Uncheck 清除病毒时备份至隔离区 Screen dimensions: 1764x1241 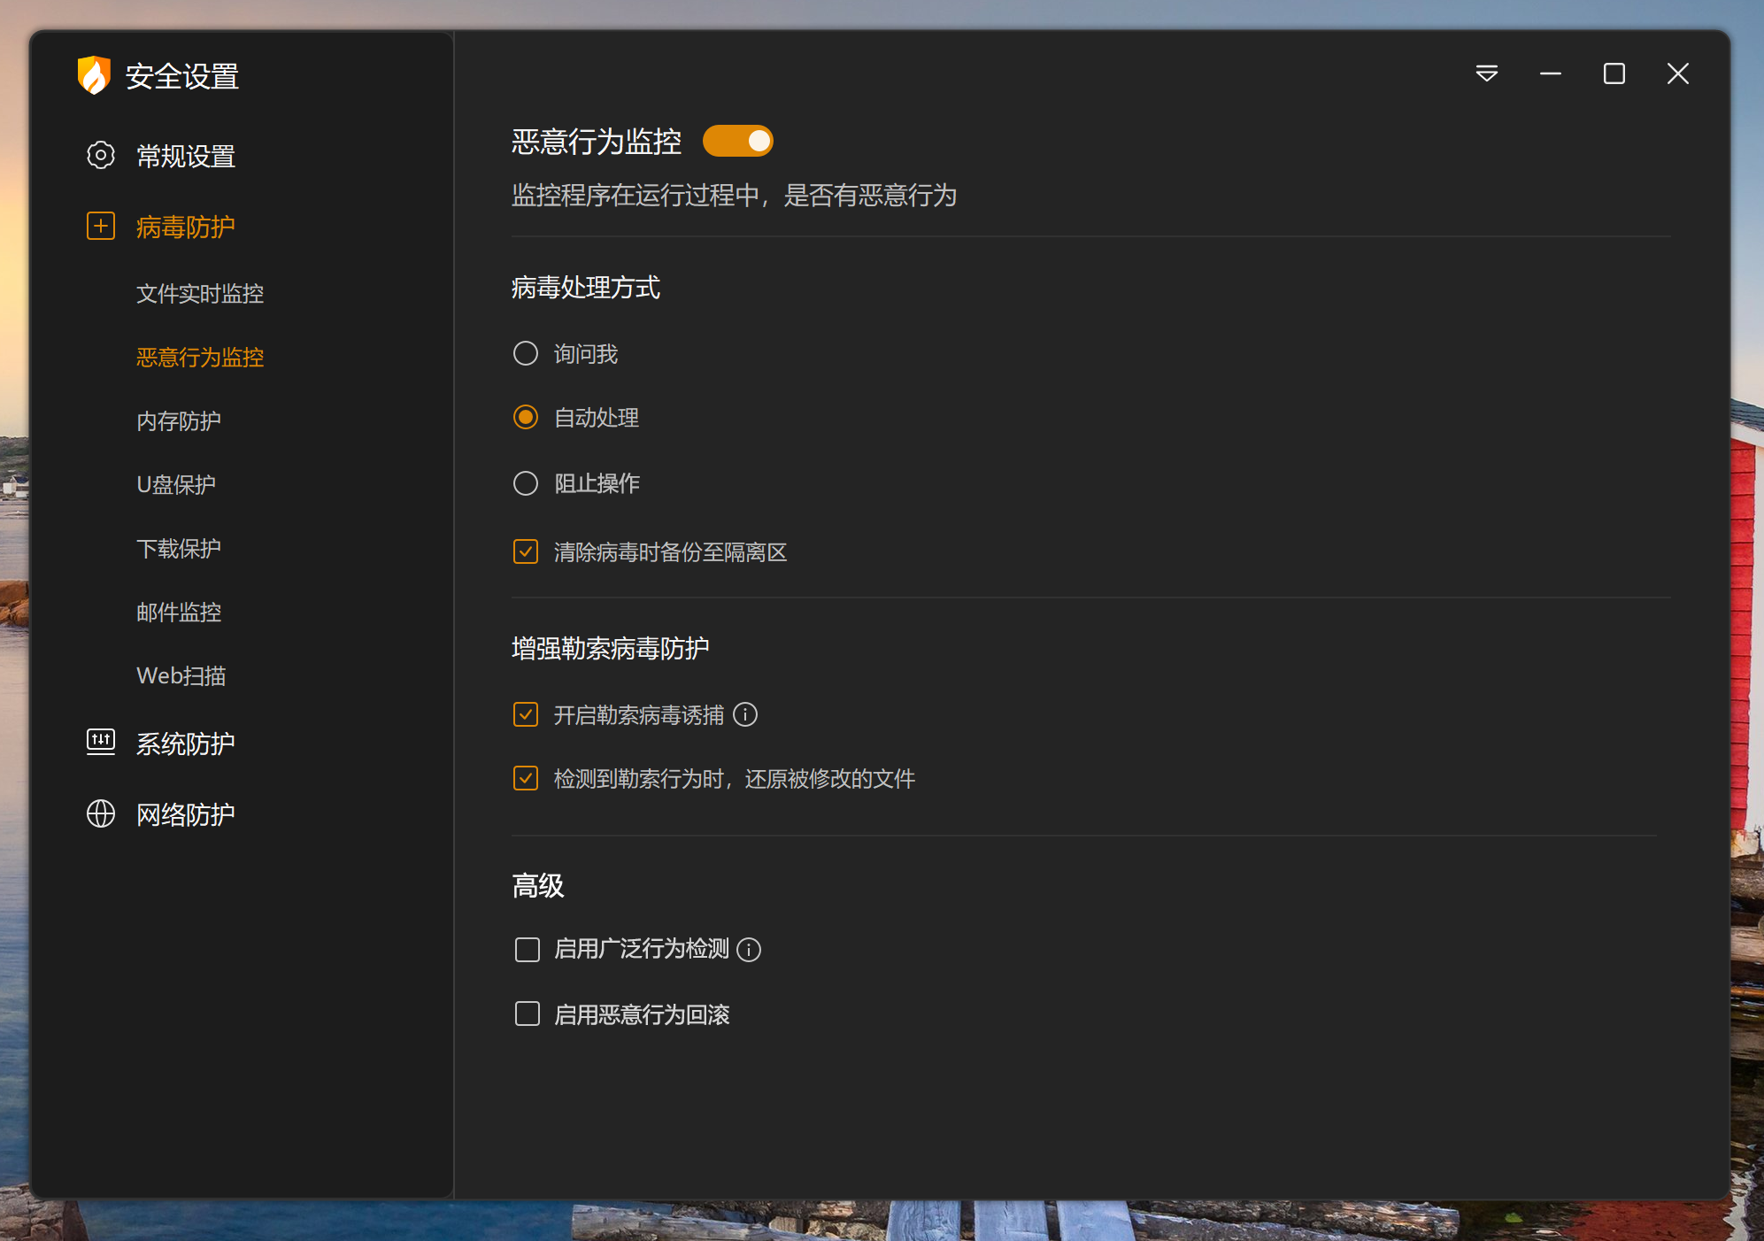coord(526,551)
